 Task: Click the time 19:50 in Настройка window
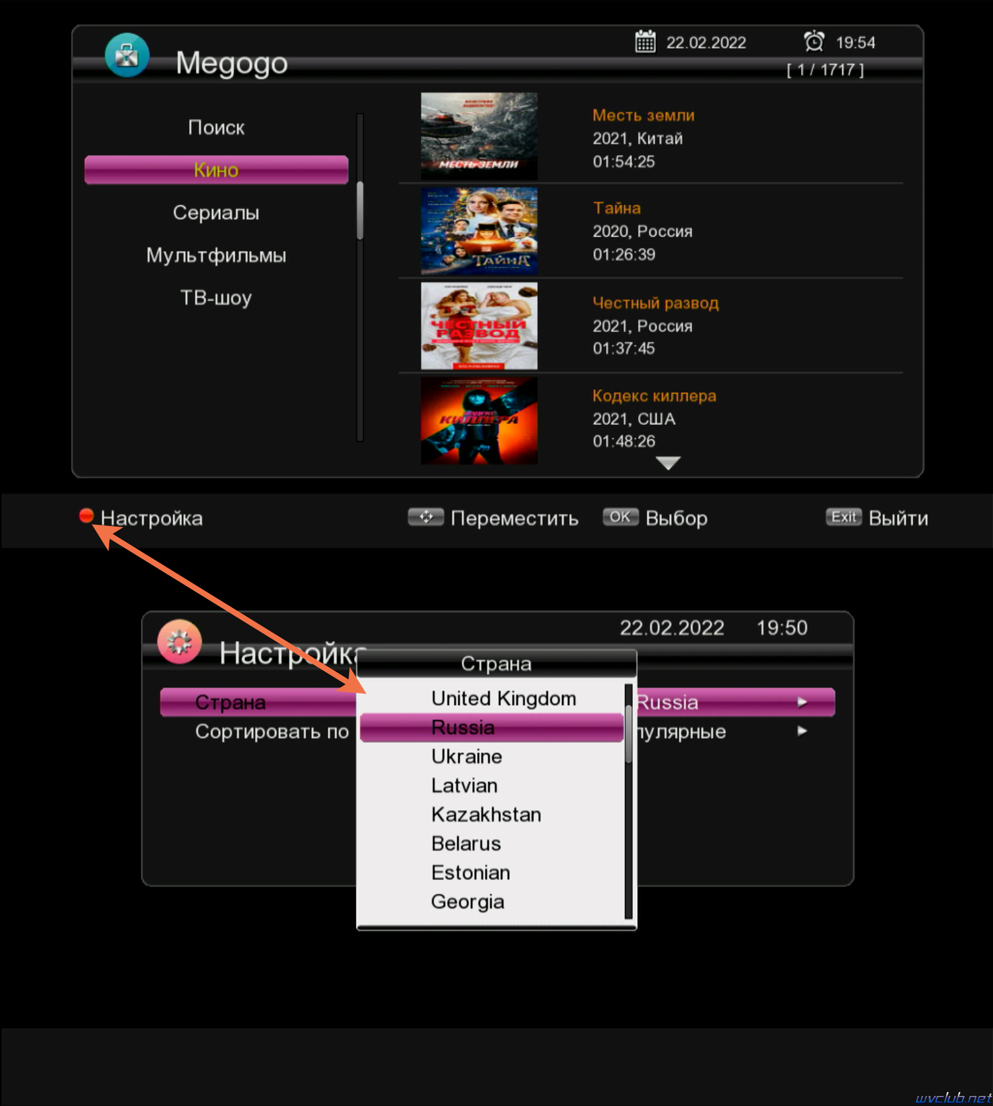pyautogui.click(x=782, y=628)
